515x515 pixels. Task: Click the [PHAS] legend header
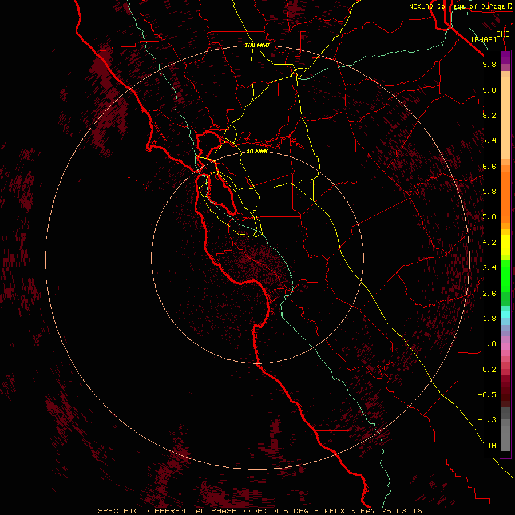(x=484, y=39)
